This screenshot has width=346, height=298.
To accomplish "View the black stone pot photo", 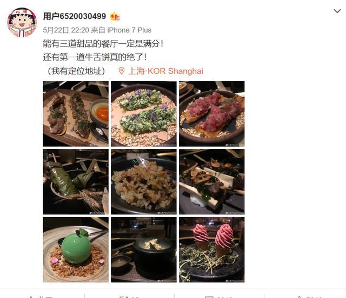I will 144,249.
